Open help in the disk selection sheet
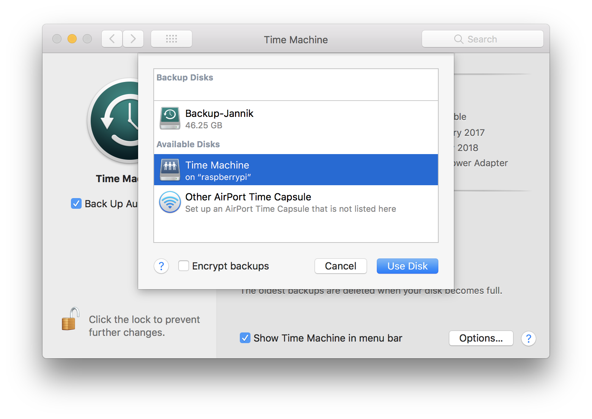592x419 pixels. (x=161, y=266)
